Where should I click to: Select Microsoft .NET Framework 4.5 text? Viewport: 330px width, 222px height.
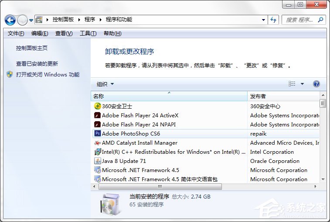(140, 170)
